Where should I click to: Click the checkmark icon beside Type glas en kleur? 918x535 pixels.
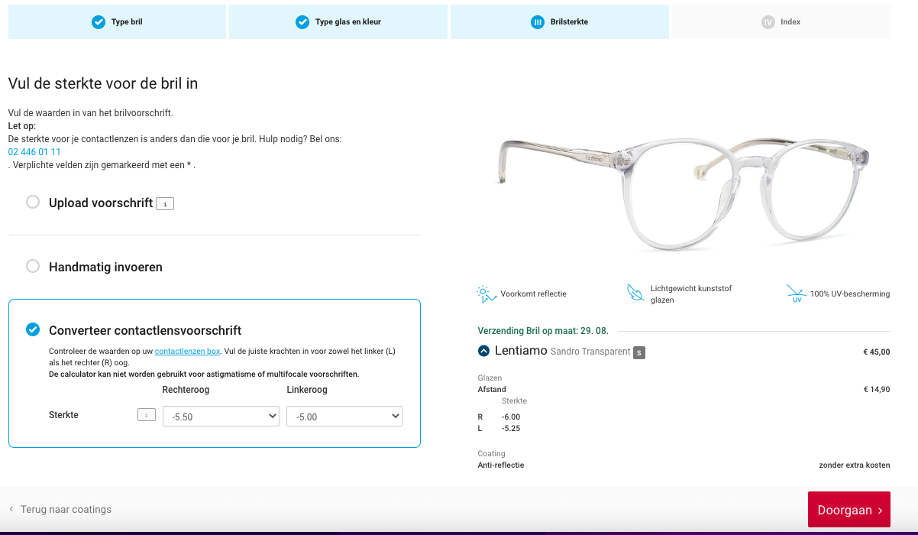pyautogui.click(x=302, y=22)
